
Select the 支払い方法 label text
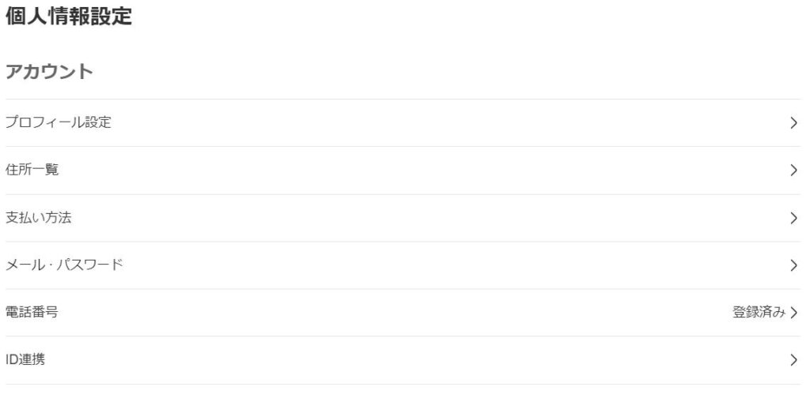coord(38,218)
